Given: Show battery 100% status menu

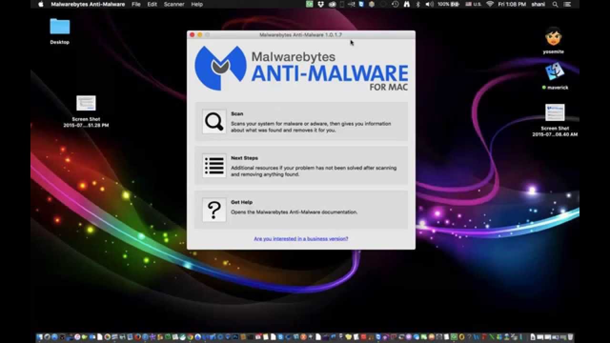Looking at the screenshot, I should 449,4.
